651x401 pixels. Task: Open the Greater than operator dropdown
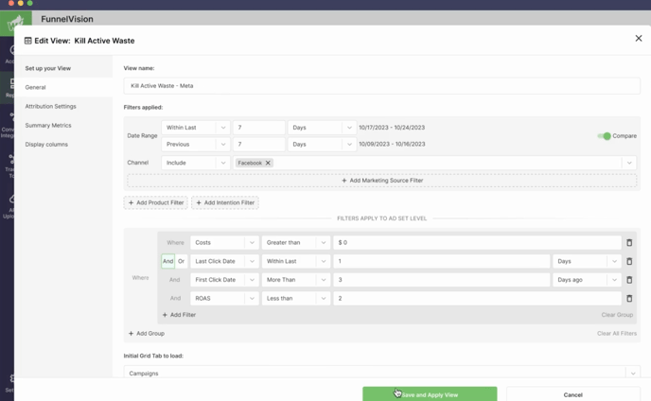click(295, 243)
